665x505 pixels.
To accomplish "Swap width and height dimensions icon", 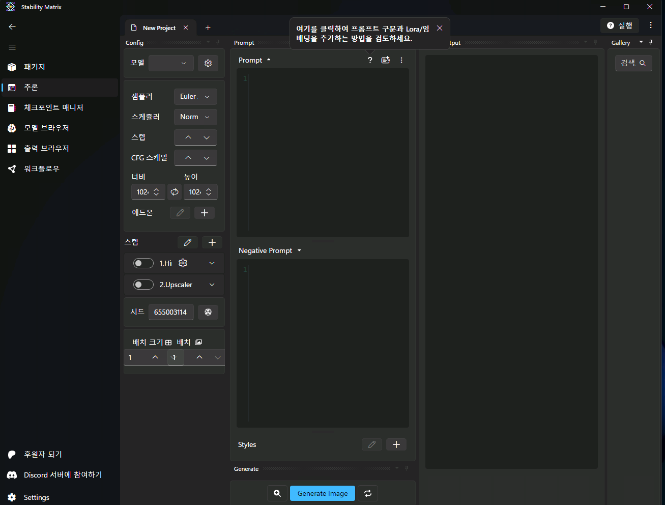I will pos(175,192).
